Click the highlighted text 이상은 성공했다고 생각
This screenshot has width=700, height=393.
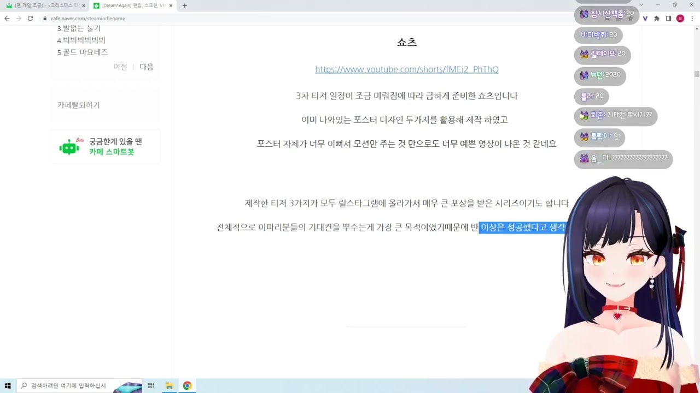click(x=522, y=227)
